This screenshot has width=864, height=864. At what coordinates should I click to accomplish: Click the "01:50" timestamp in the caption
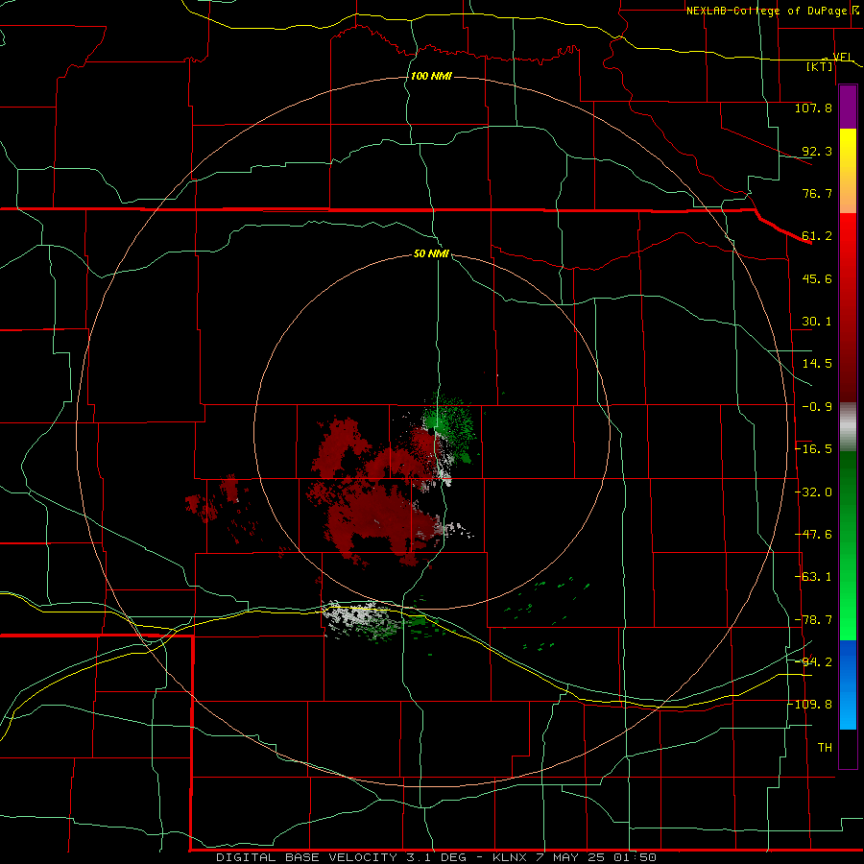pyautogui.click(x=636, y=857)
